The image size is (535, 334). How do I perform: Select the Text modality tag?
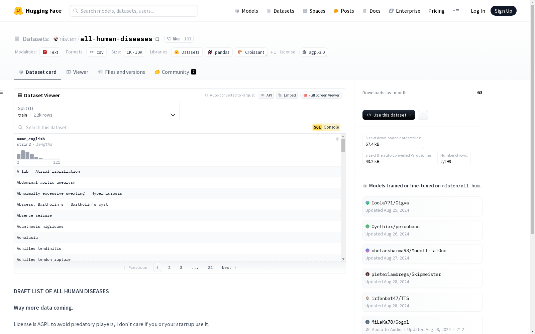tap(50, 52)
